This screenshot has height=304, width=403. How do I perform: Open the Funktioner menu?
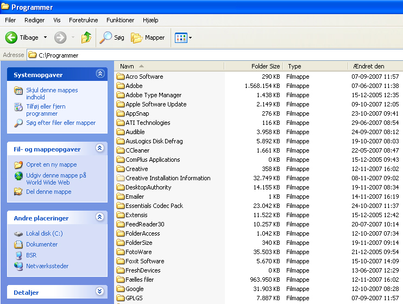[x=120, y=20]
